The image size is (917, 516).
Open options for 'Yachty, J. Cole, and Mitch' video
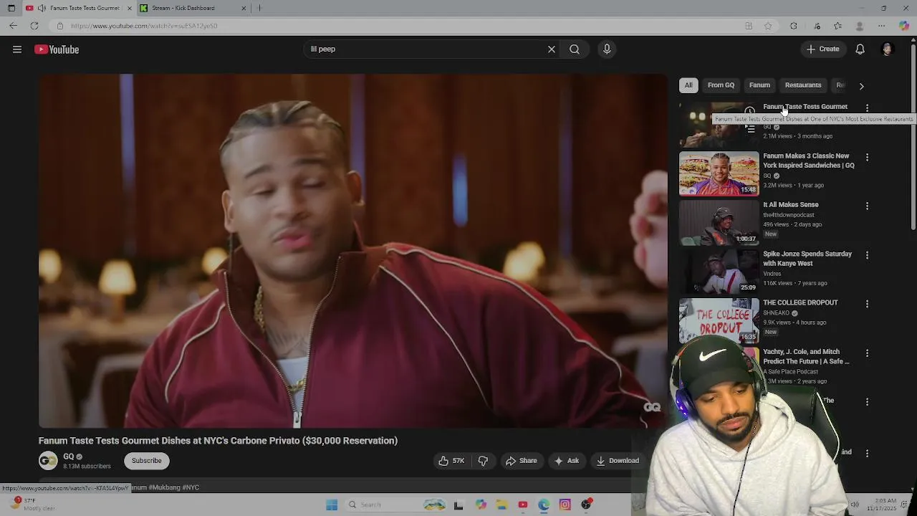coord(867,353)
